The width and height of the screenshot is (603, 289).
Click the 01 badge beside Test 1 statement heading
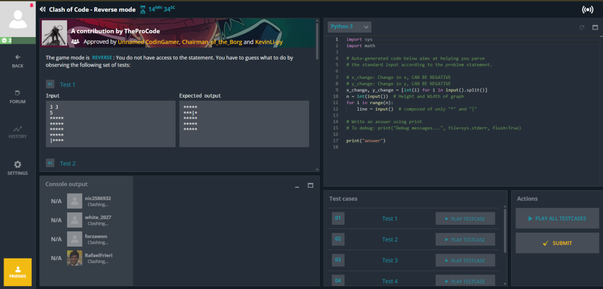pyautogui.click(x=50, y=84)
